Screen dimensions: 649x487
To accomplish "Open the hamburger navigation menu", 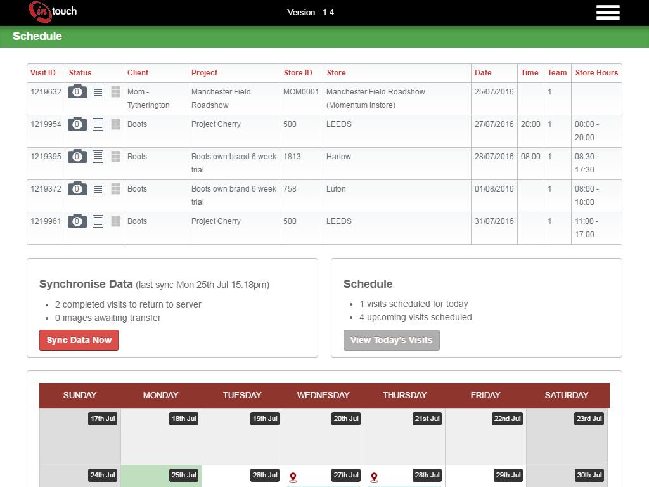I will pos(608,13).
